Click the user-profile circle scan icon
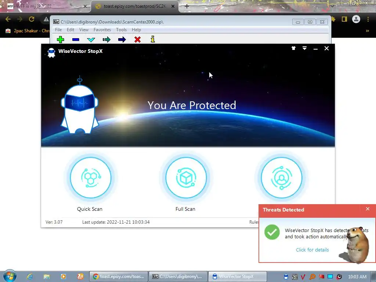The image size is (376, 282). point(282,178)
